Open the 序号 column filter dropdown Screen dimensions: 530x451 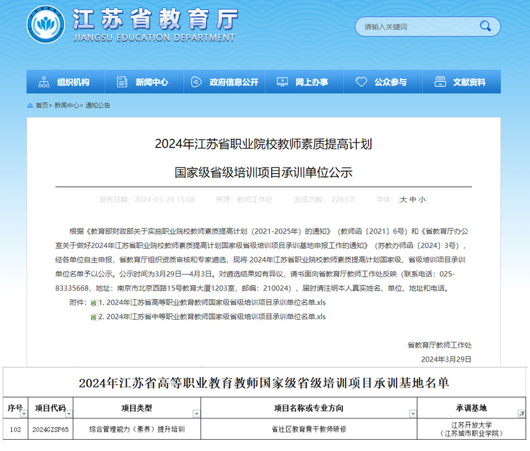pyautogui.click(x=23, y=414)
